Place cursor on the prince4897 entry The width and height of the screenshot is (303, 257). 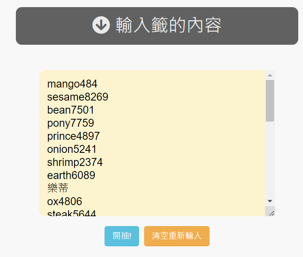73,136
